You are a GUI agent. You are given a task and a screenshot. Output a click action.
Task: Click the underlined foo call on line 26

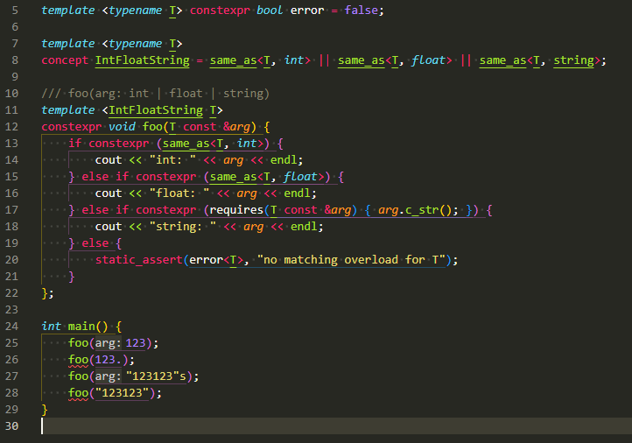click(x=80, y=360)
